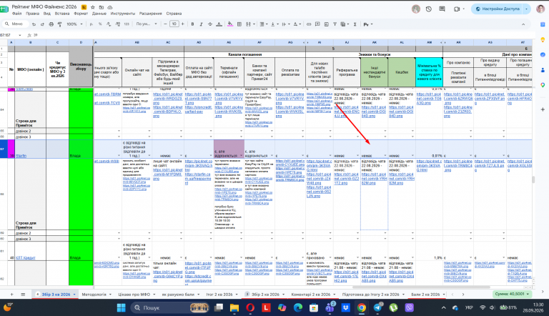Open the Справка menu

(x=174, y=14)
